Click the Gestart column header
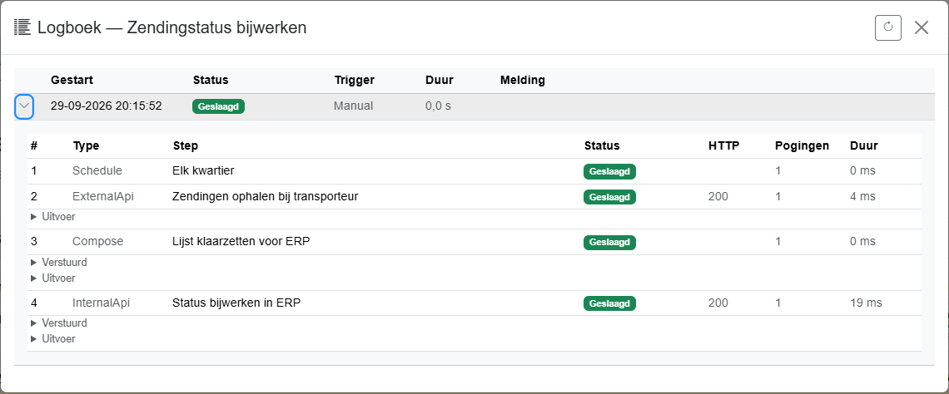Screen dimensions: 949x394 point(72,80)
